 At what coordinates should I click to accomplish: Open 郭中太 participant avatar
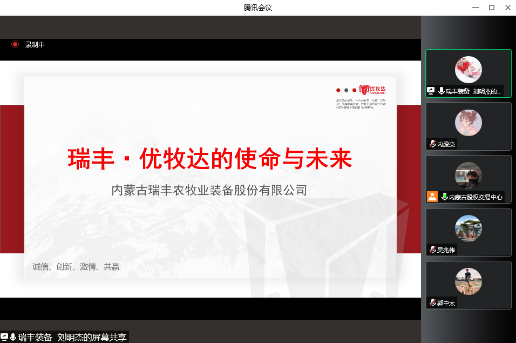(469, 281)
